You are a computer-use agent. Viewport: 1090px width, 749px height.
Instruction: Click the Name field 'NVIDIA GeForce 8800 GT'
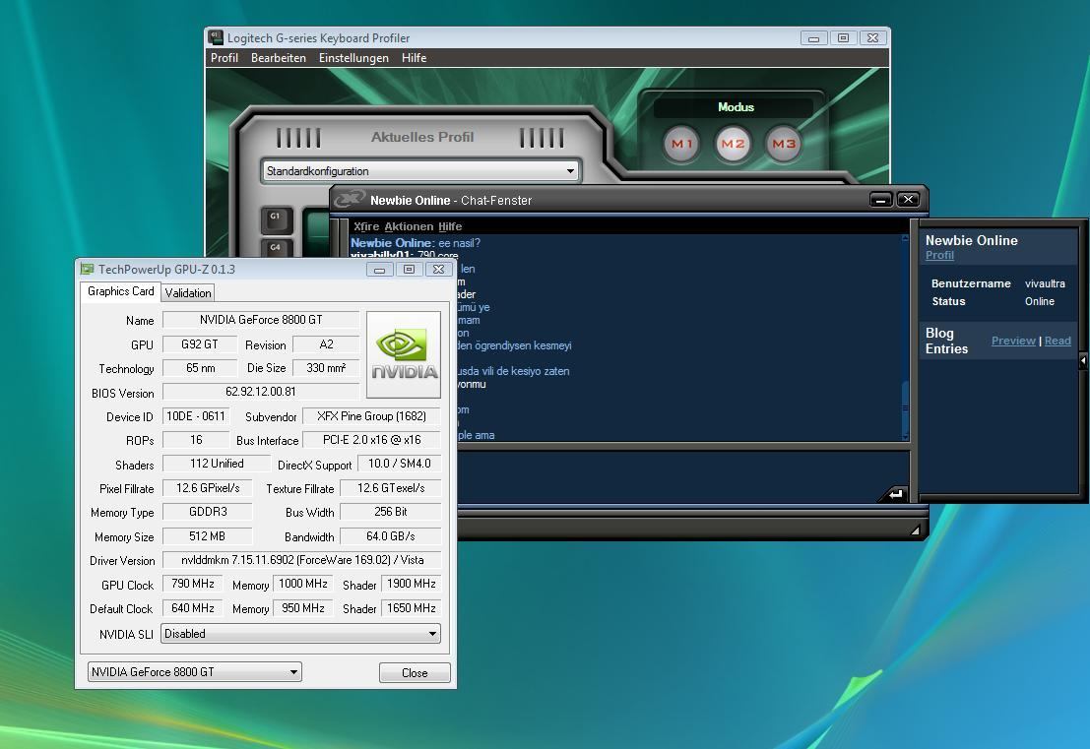pos(261,320)
